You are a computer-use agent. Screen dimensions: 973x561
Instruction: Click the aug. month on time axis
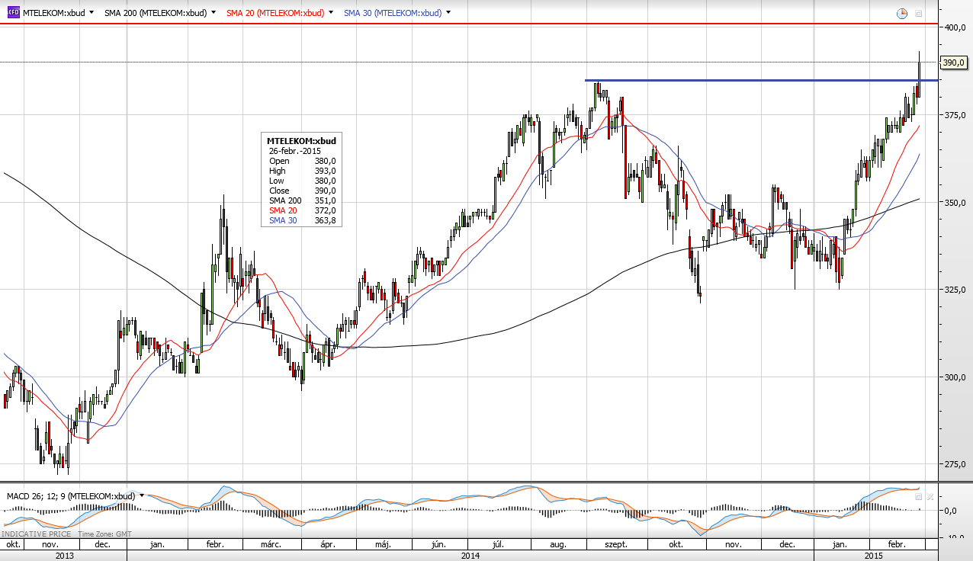[559, 545]
